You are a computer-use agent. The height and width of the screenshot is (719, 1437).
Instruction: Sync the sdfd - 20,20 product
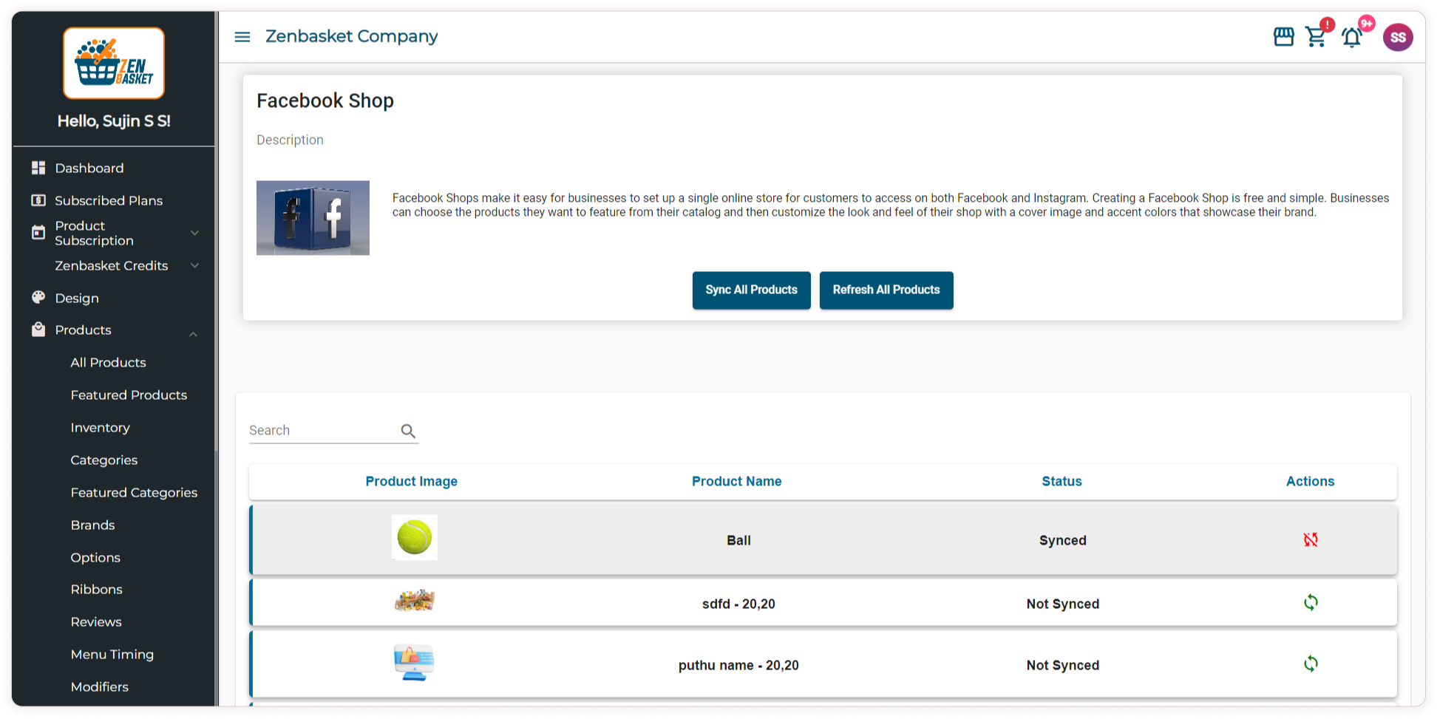1310,603
